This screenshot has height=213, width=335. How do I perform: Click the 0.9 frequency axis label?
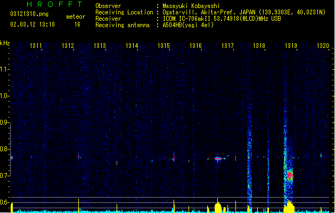pos(4,122)
